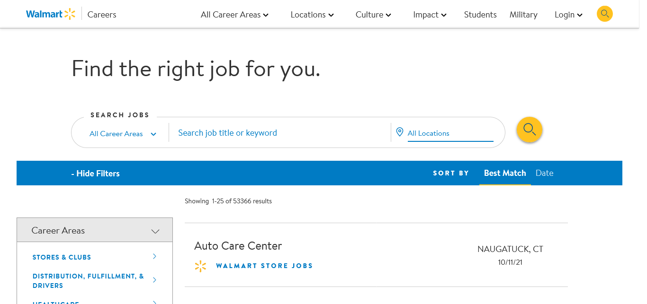The height and width of the screenshot is (304, 647).
Task: Expand the Locations navigation menu
Action: (x=312, y=15)
